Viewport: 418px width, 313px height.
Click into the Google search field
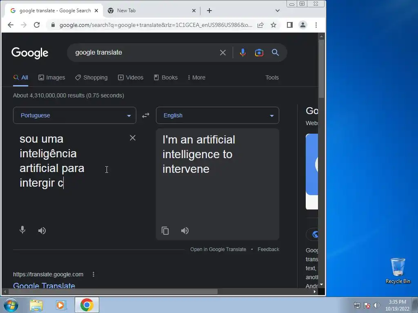(x=145, y=53)
